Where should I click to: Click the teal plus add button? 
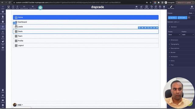pyautogui.click(x=40, y=8)
